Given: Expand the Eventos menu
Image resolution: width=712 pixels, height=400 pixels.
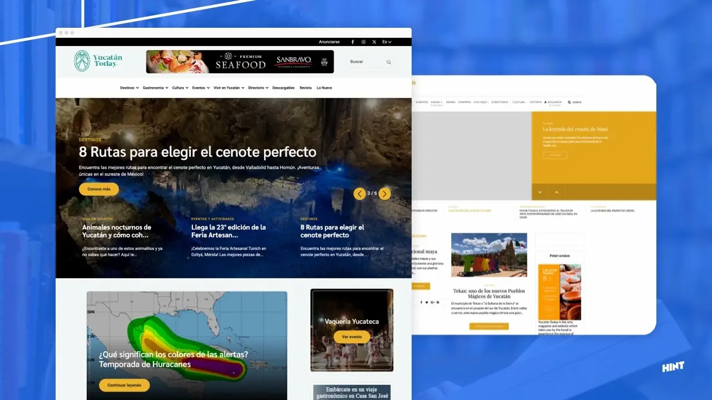Looking at the screenshot, I should click(x=201, y=88).
